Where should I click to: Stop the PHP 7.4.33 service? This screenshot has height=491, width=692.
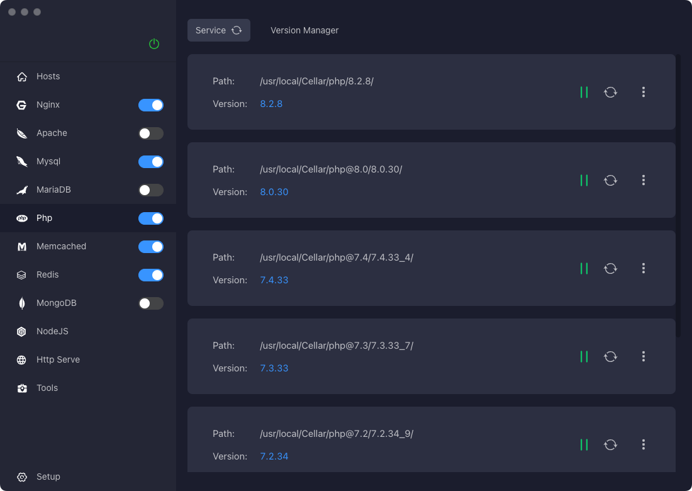584,268
